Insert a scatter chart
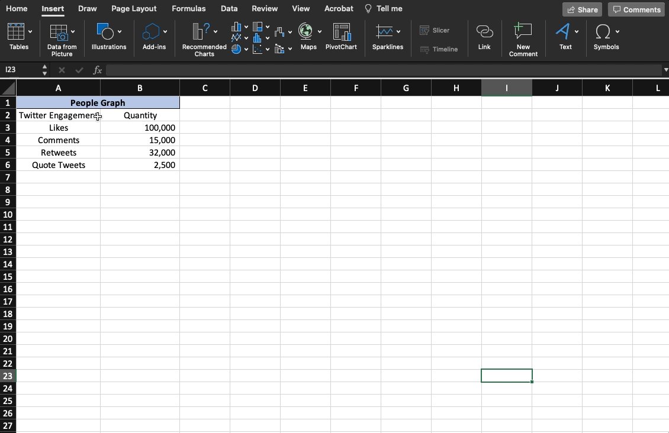 click(258, 49)
